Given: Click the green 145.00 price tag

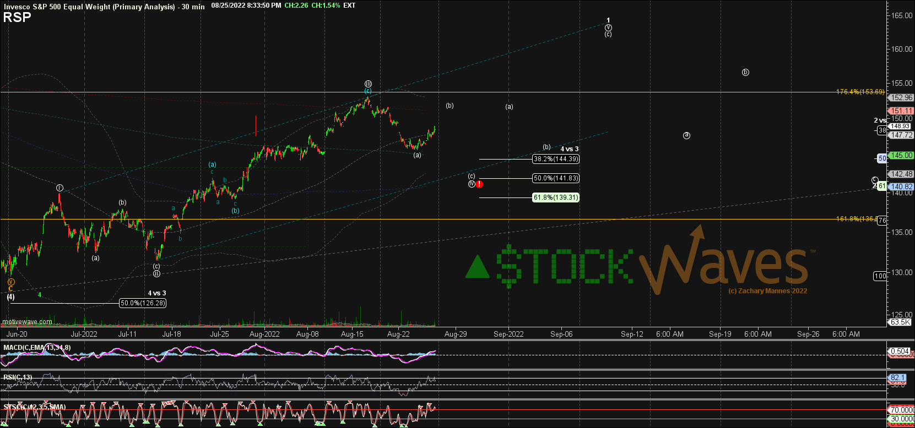Looking at the screenshot, I should click(902, 155).
